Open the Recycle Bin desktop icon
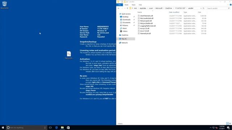 pos(4,5)
